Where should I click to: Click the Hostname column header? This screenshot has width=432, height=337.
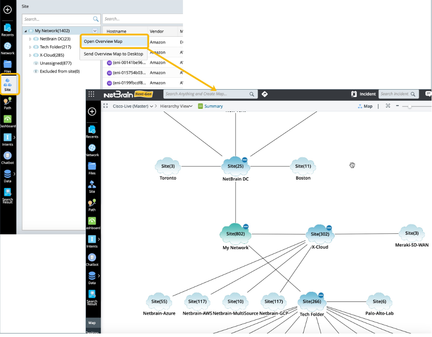[x=117, y=31]
